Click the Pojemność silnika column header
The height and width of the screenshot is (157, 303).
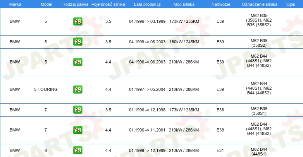click(x=108, y=4)
